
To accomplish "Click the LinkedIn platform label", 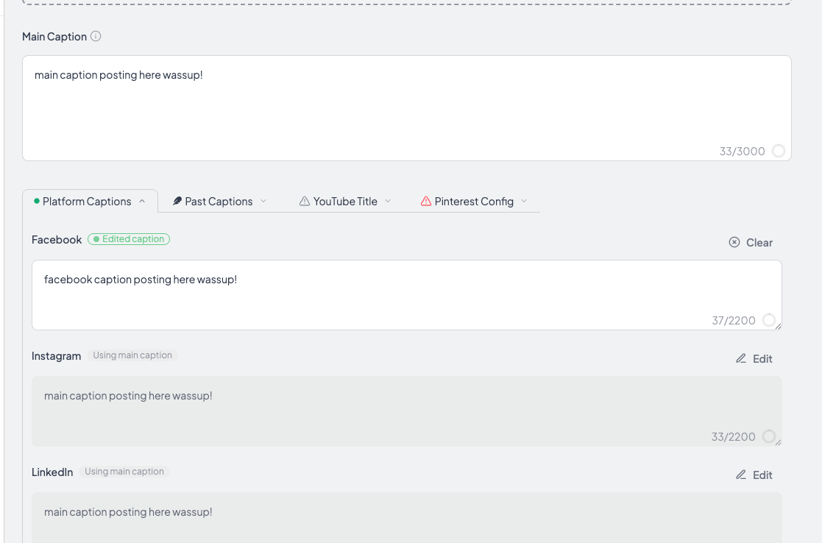I will pyautogui.click(x=52, y=472).
